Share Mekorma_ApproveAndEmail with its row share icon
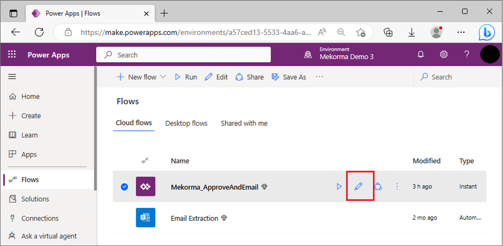 pyautogui.click(x=378, y=186)
